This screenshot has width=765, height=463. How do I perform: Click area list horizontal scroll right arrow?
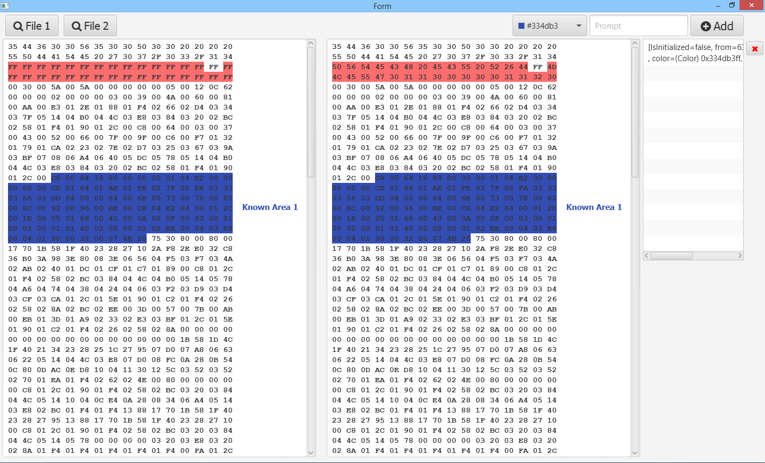(x=740, y=256)
